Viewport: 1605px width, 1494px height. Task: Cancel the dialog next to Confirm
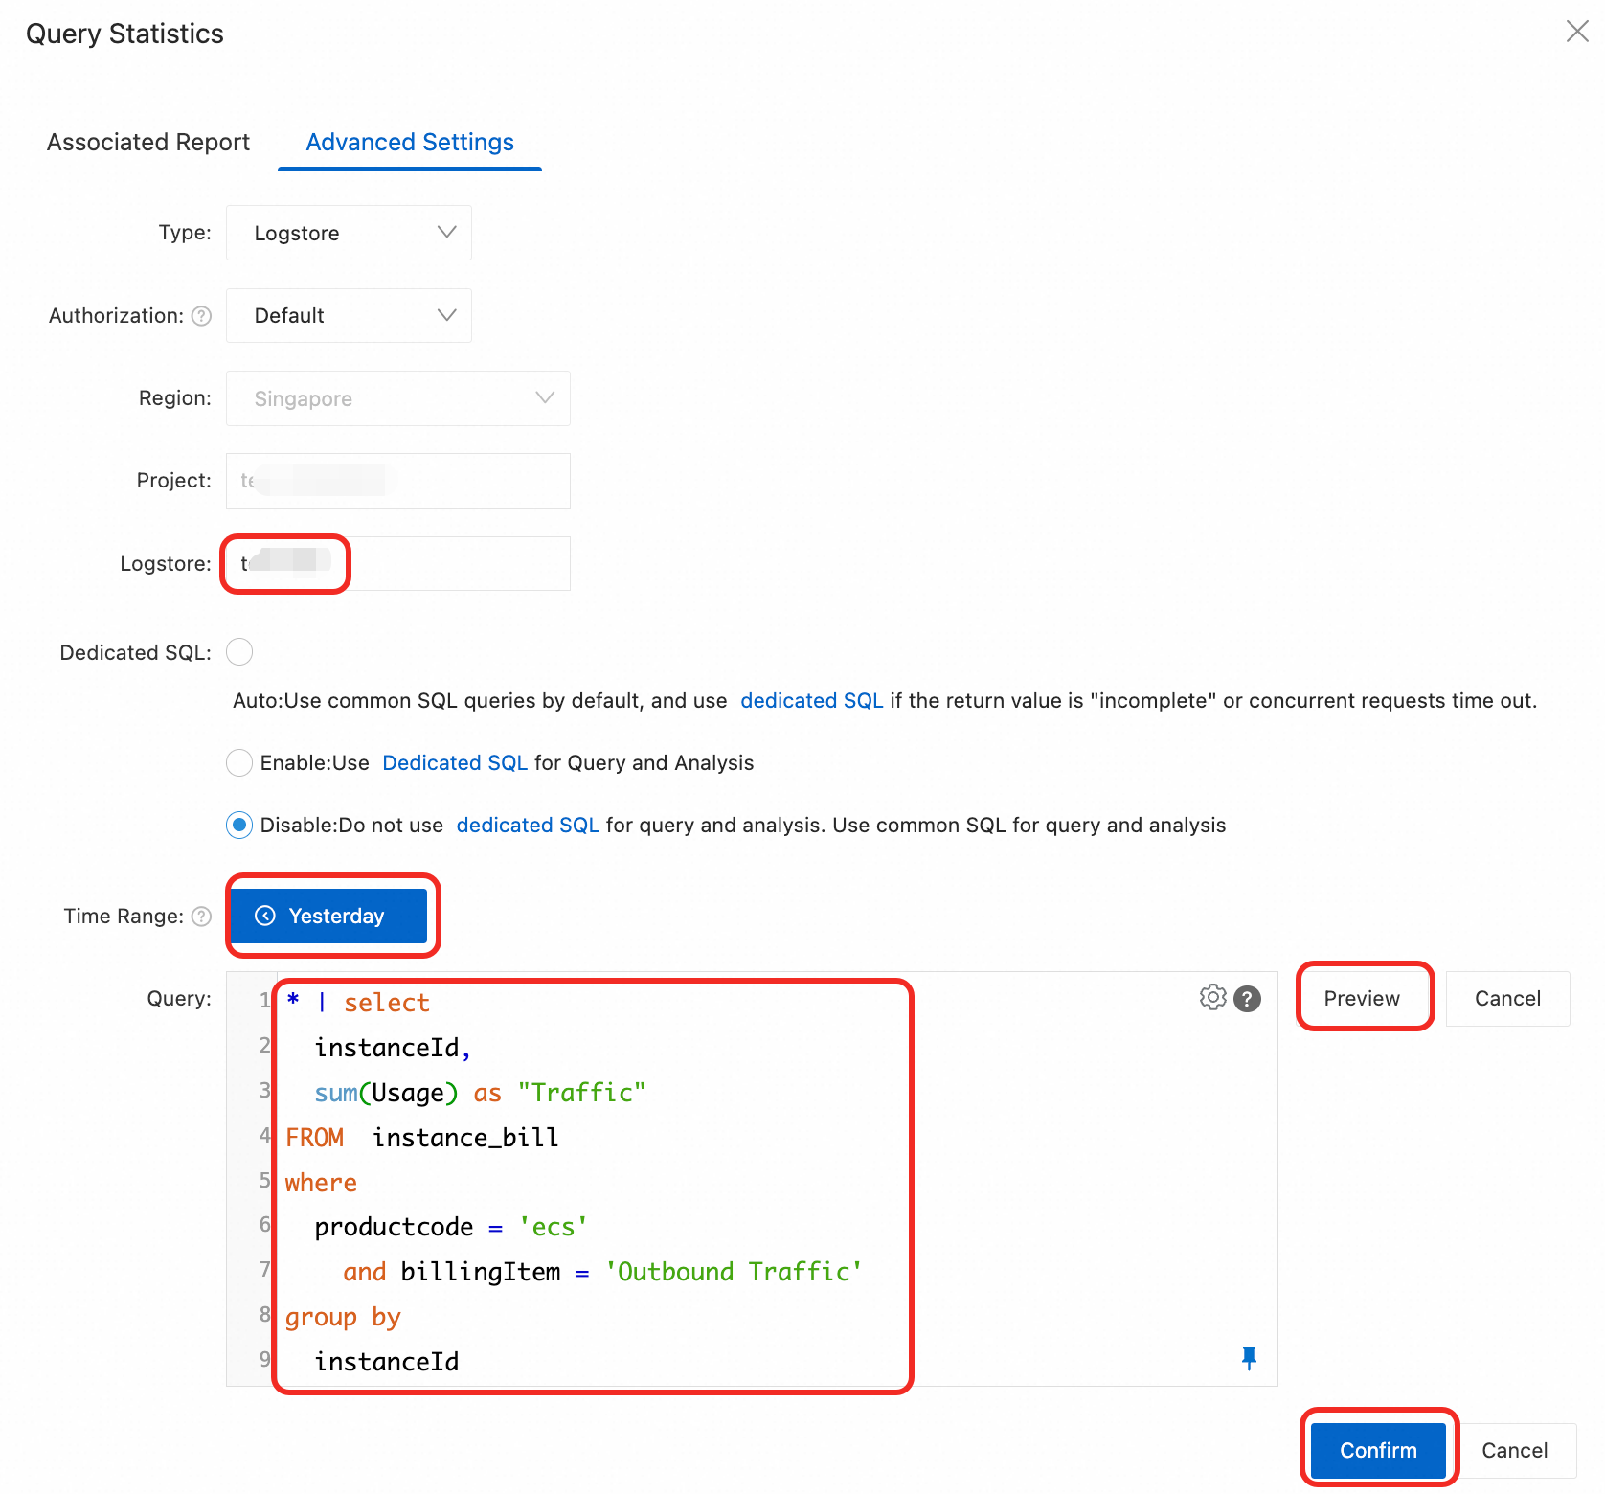1514,1450
